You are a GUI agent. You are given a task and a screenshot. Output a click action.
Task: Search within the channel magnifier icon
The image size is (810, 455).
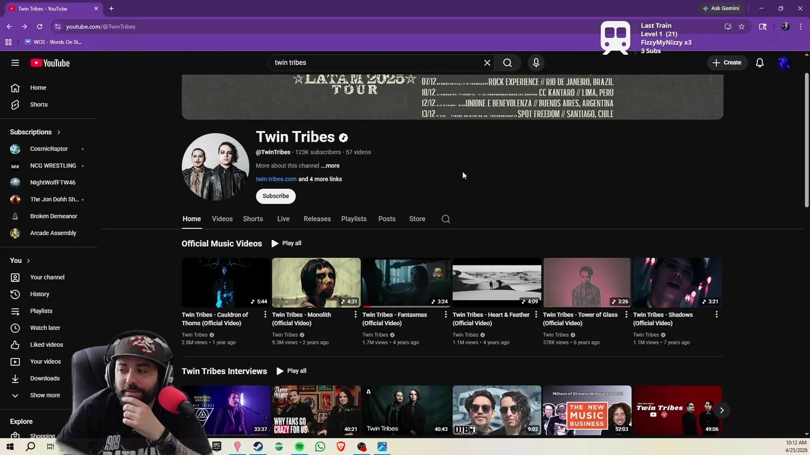pos(446,219)
